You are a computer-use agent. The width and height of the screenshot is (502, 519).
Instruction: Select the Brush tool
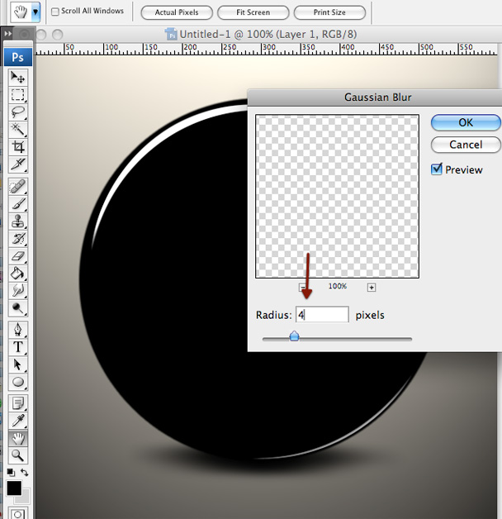17,203
